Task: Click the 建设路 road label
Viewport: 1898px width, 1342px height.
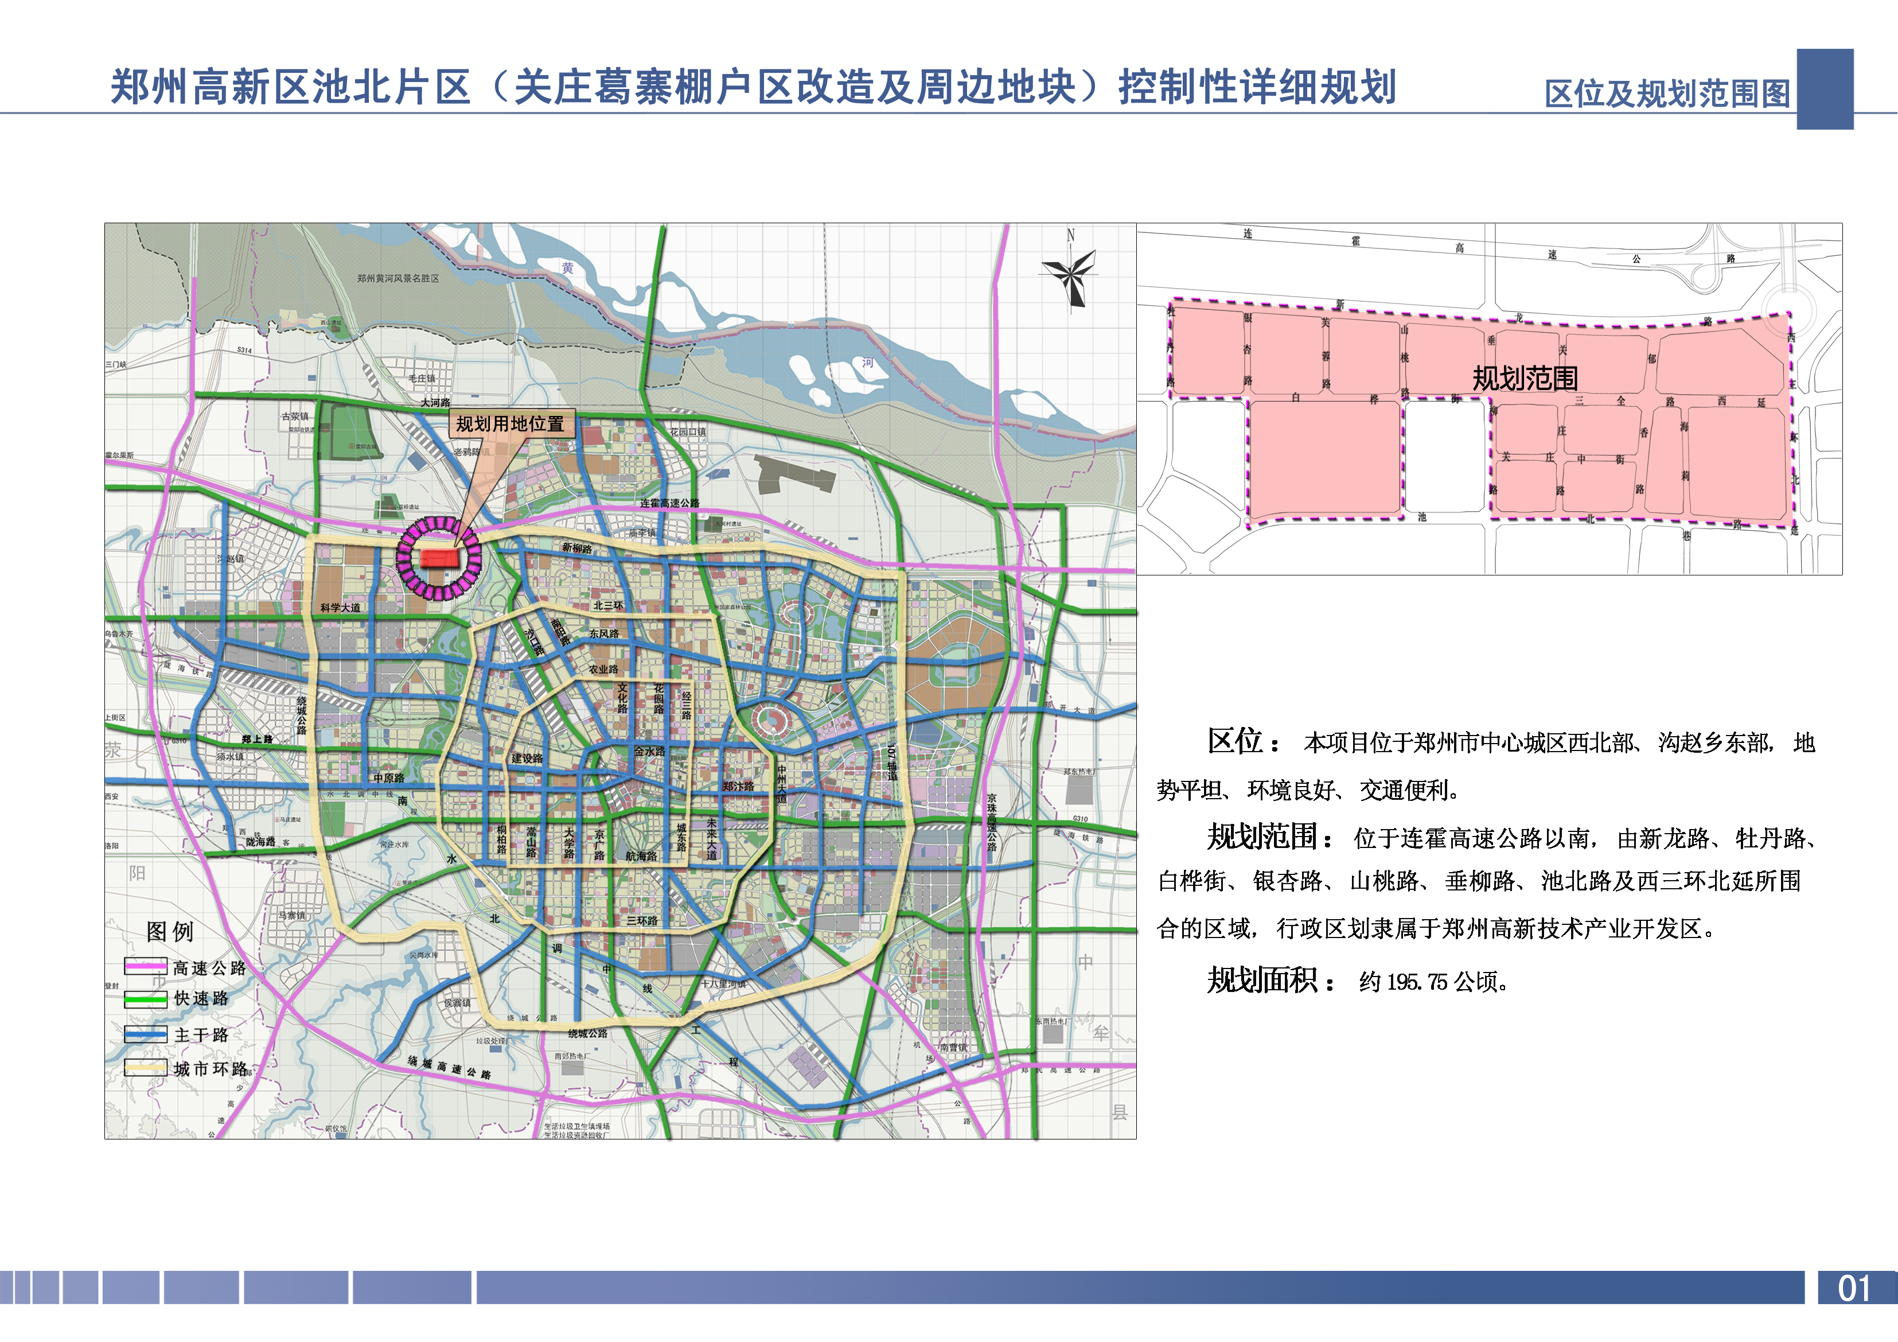Action: (527, 757)
